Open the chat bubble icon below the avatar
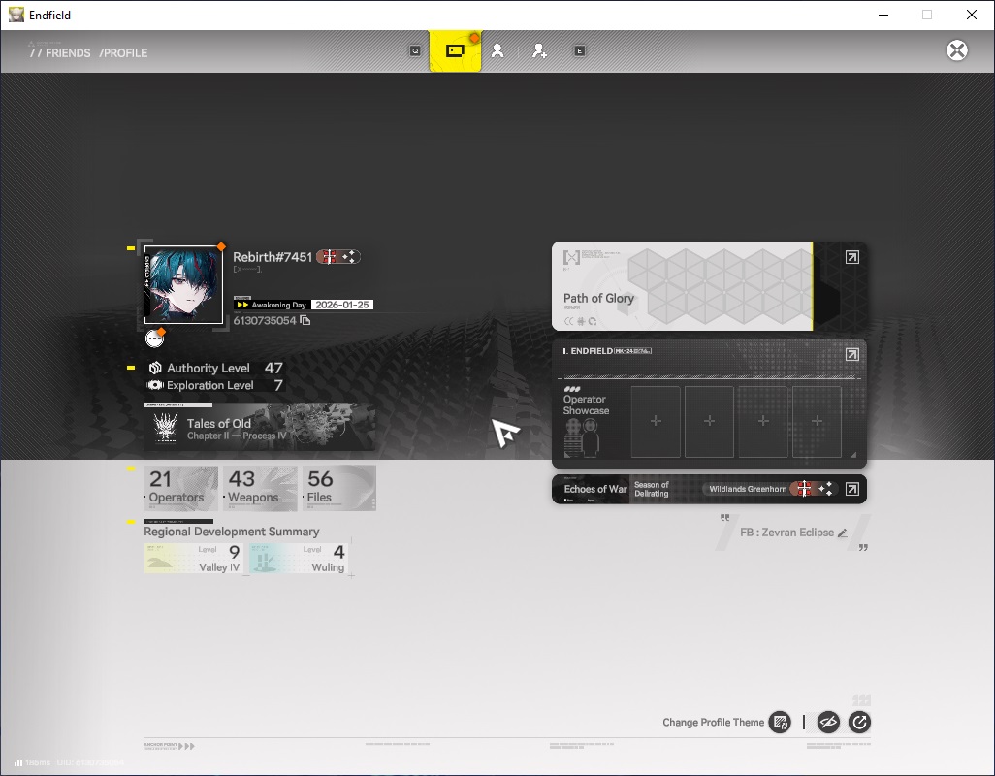This screenshot has height=776, width=995. tap(154, 339)
